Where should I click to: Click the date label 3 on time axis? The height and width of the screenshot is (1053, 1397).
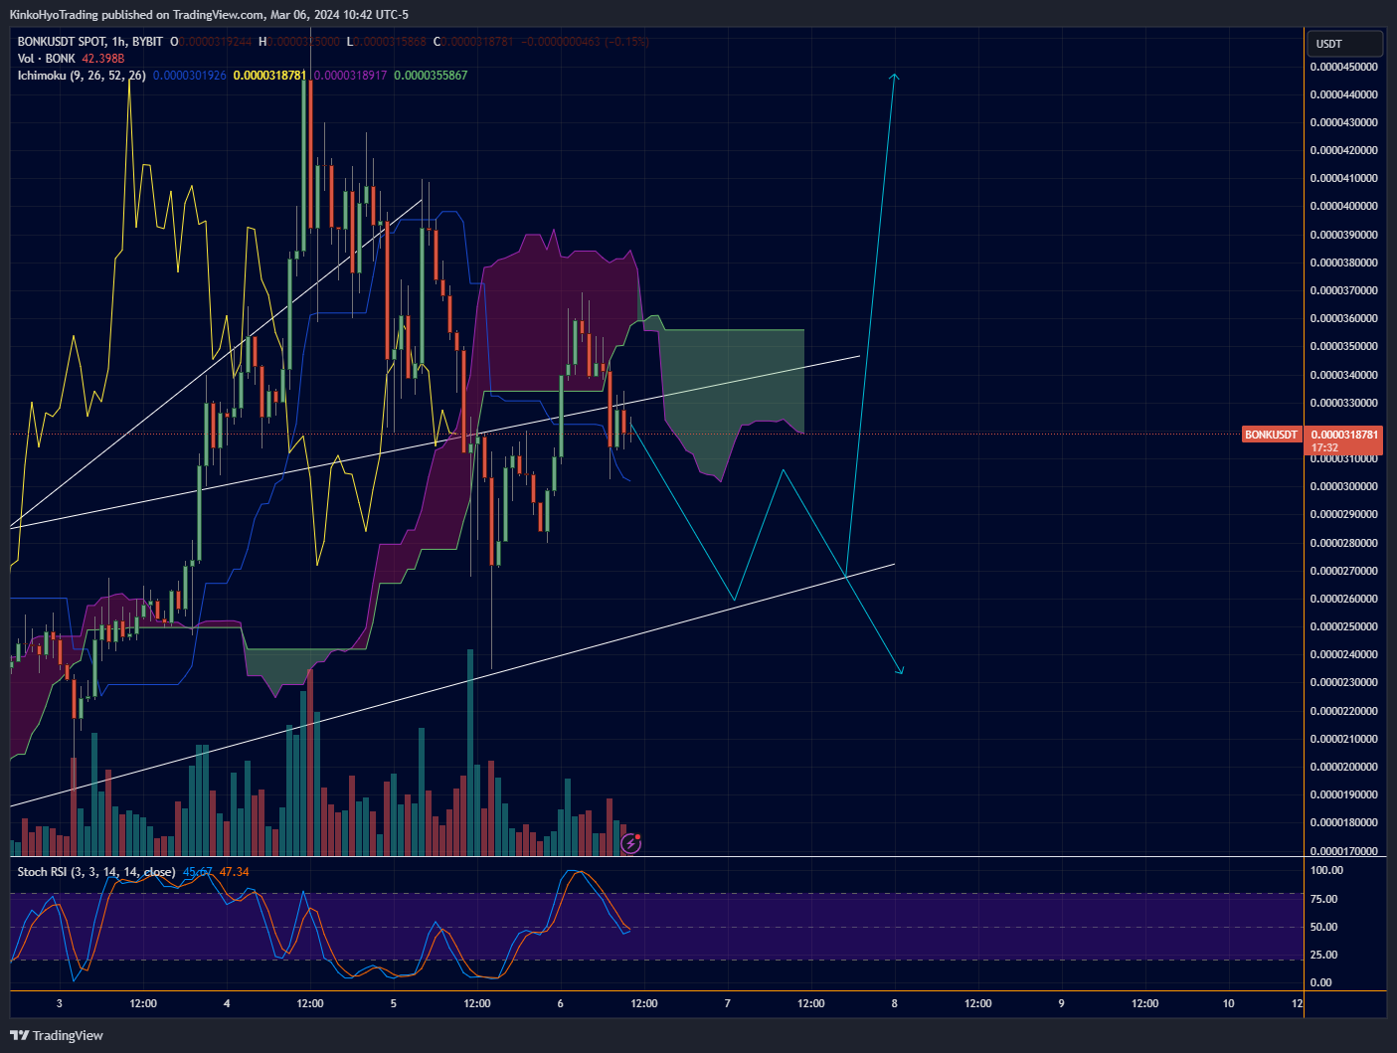click(x=60, y=1003)
